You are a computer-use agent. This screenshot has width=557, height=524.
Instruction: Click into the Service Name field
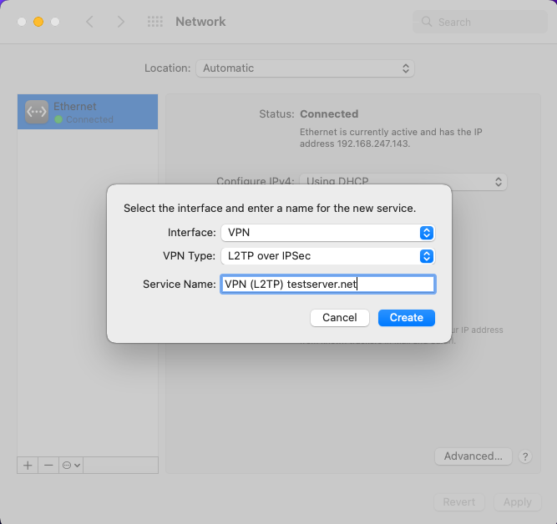pyautogui.click(x=328, y=284)
